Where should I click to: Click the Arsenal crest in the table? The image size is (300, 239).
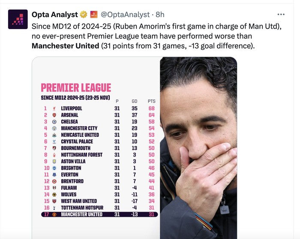point(54,115)
